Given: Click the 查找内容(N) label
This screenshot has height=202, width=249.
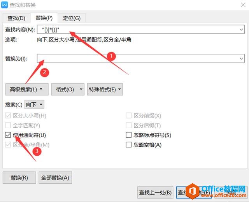Looking at the screenshot, I should tap(20, 30).
